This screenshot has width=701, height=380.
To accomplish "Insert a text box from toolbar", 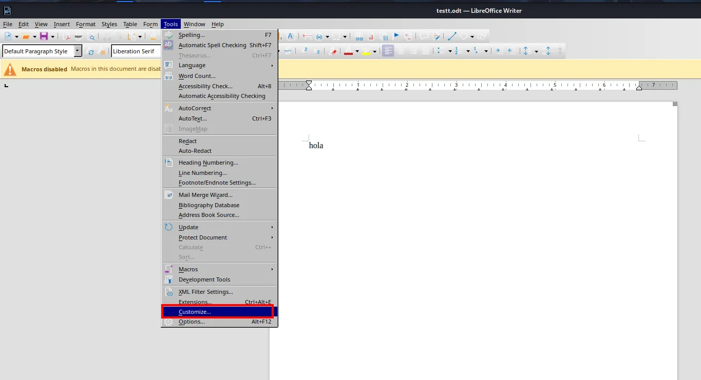I will [290, 36].
